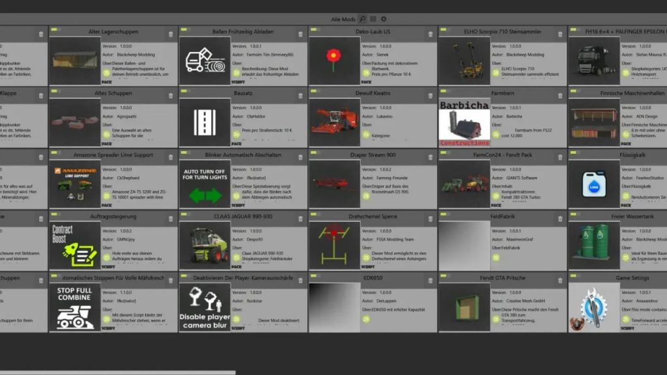Select the Dewulf Kwatro mod thumbnail
Screen dimensions: 667x375
[334, 121]
